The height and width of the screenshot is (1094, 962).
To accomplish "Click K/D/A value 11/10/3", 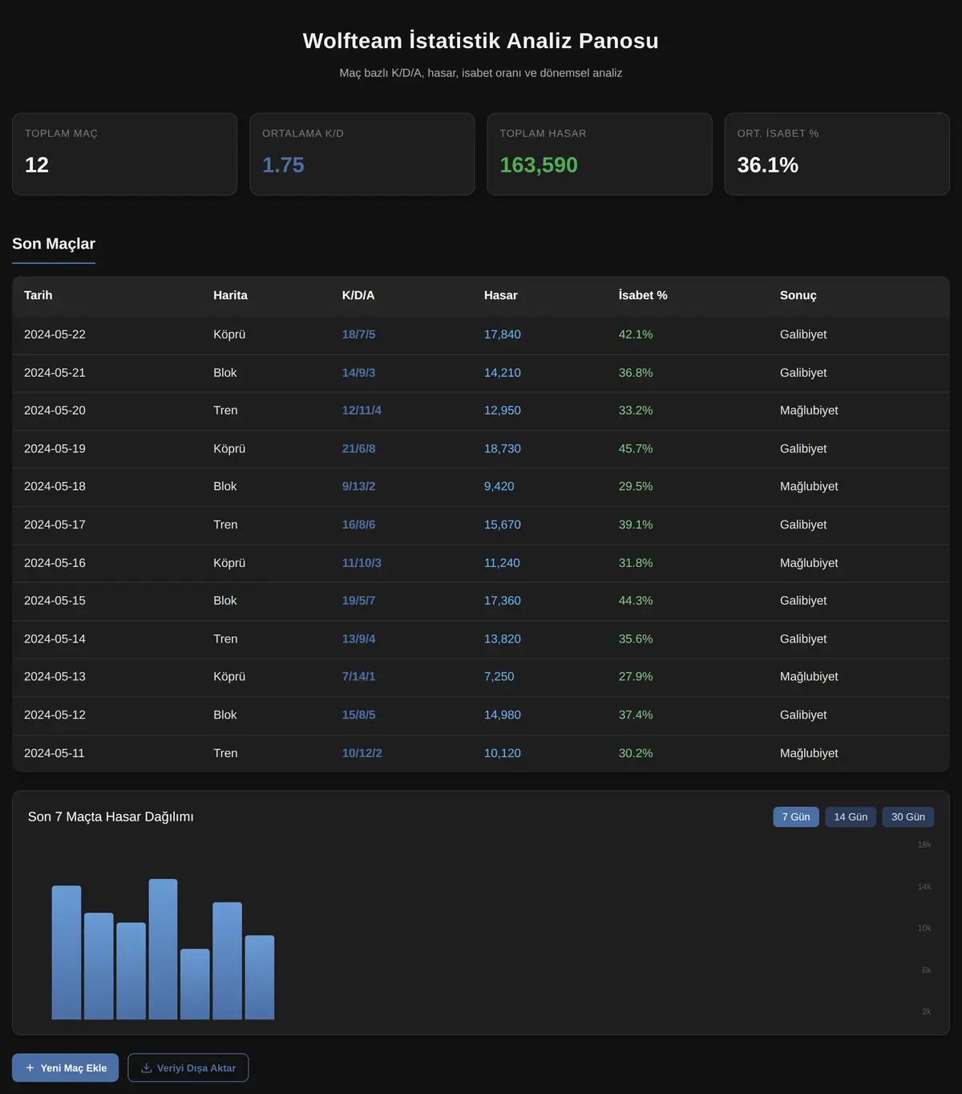I will [x=362, y=563].
